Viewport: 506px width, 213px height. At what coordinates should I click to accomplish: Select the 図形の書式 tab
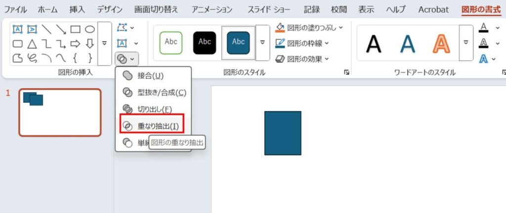pyautogui.click(x=481, y=10)
